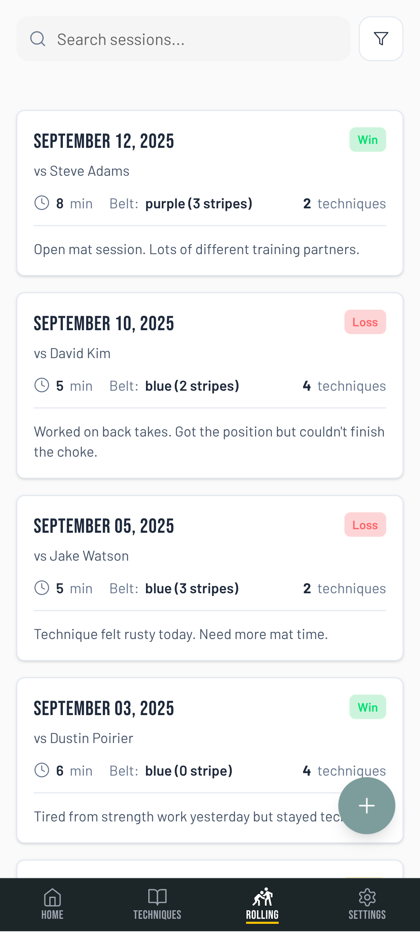Open the Techniques tab
420x932 pixels.
(x=157, y=904)
